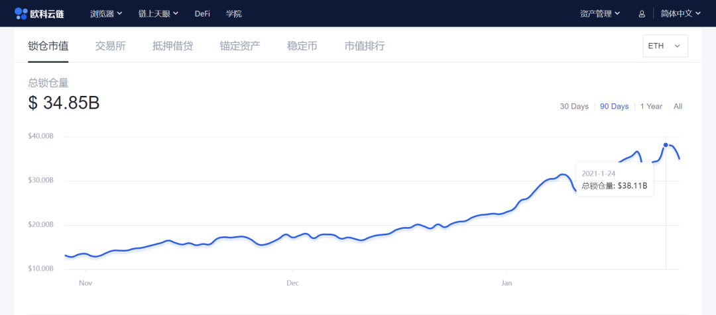Switch to the 锚定资产 tab
This screenshot has width=716, height=315.
240,46
